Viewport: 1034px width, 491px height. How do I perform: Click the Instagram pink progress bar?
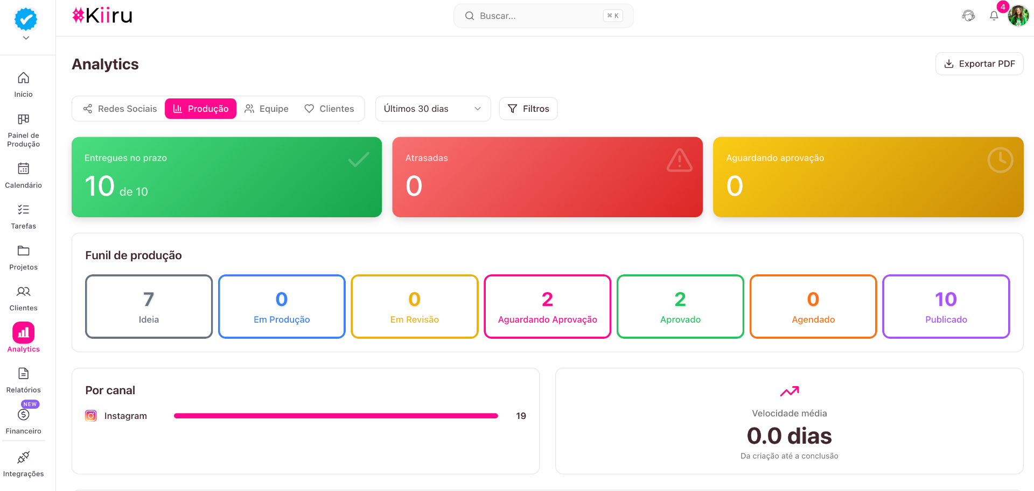336,416
